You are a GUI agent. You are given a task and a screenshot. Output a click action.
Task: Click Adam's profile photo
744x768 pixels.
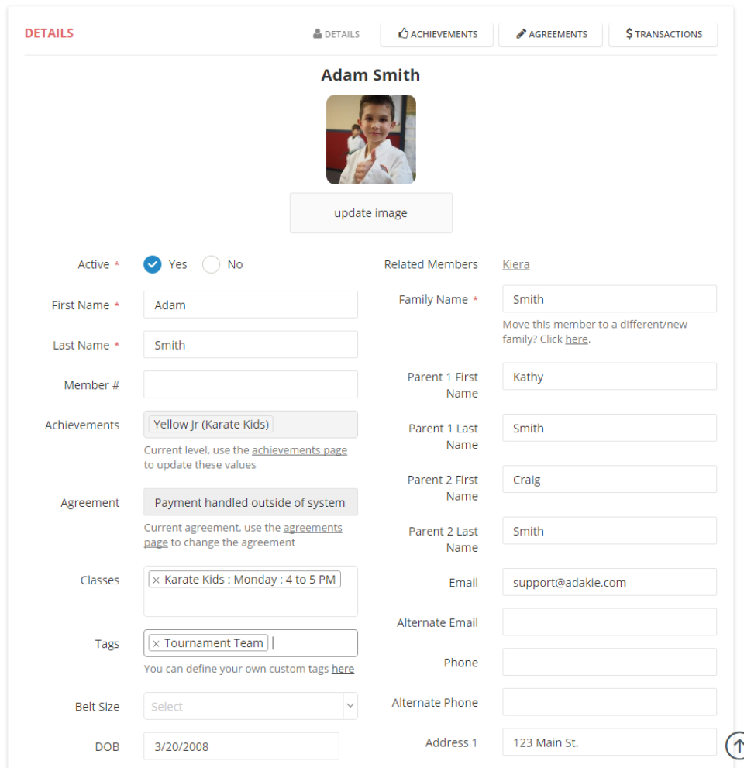370,139
